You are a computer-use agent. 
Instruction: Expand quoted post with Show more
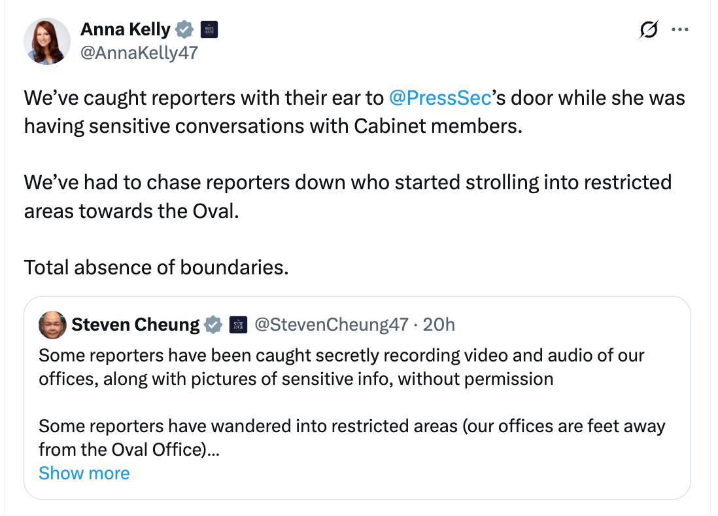84,473
